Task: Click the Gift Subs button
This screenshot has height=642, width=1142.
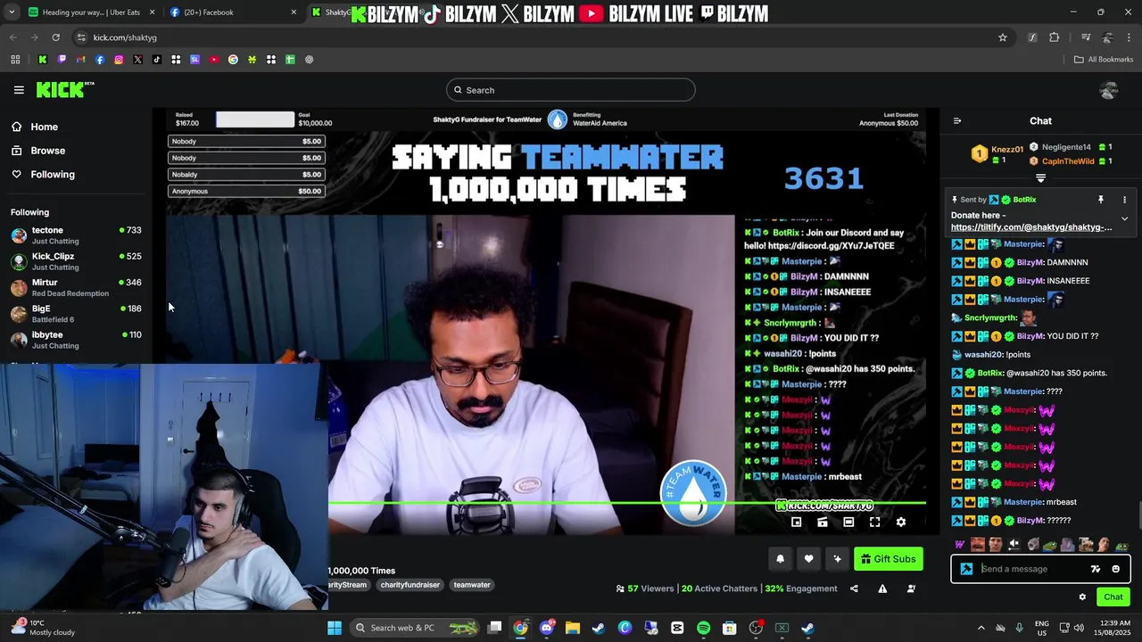Action: point(888,559)
